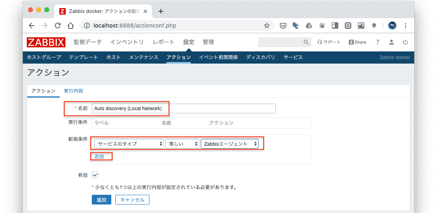Go to ディスカバリ submenu
The image size is (437, 213).
point(261,58)
